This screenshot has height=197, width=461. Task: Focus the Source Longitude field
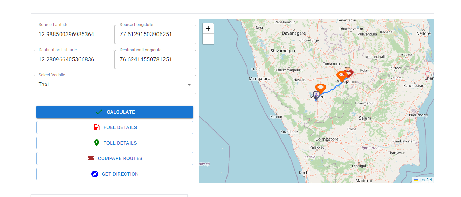click(155, 35)
